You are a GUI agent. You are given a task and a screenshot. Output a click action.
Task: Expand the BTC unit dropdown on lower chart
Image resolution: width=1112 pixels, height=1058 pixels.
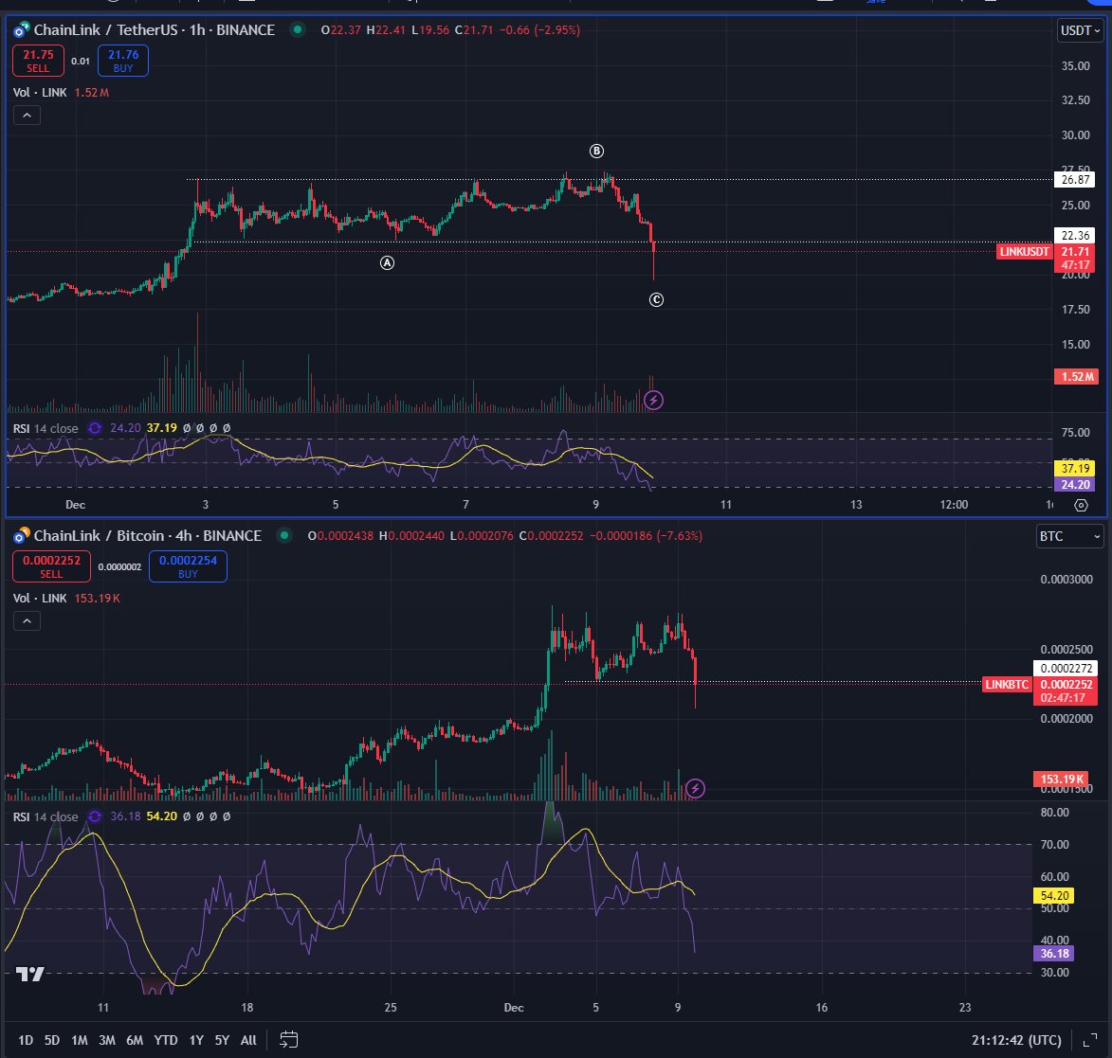pos(1068,536)
